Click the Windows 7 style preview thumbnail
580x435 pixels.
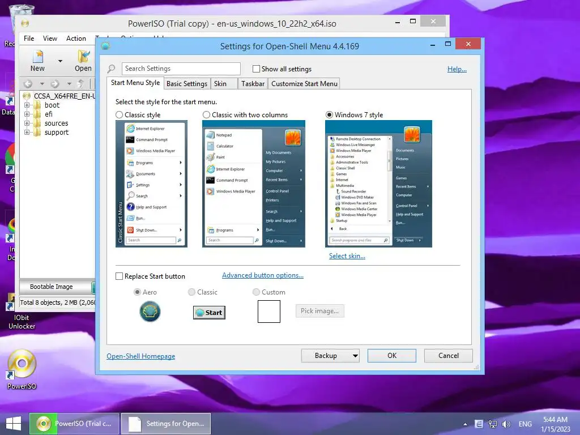pos(378,184)
